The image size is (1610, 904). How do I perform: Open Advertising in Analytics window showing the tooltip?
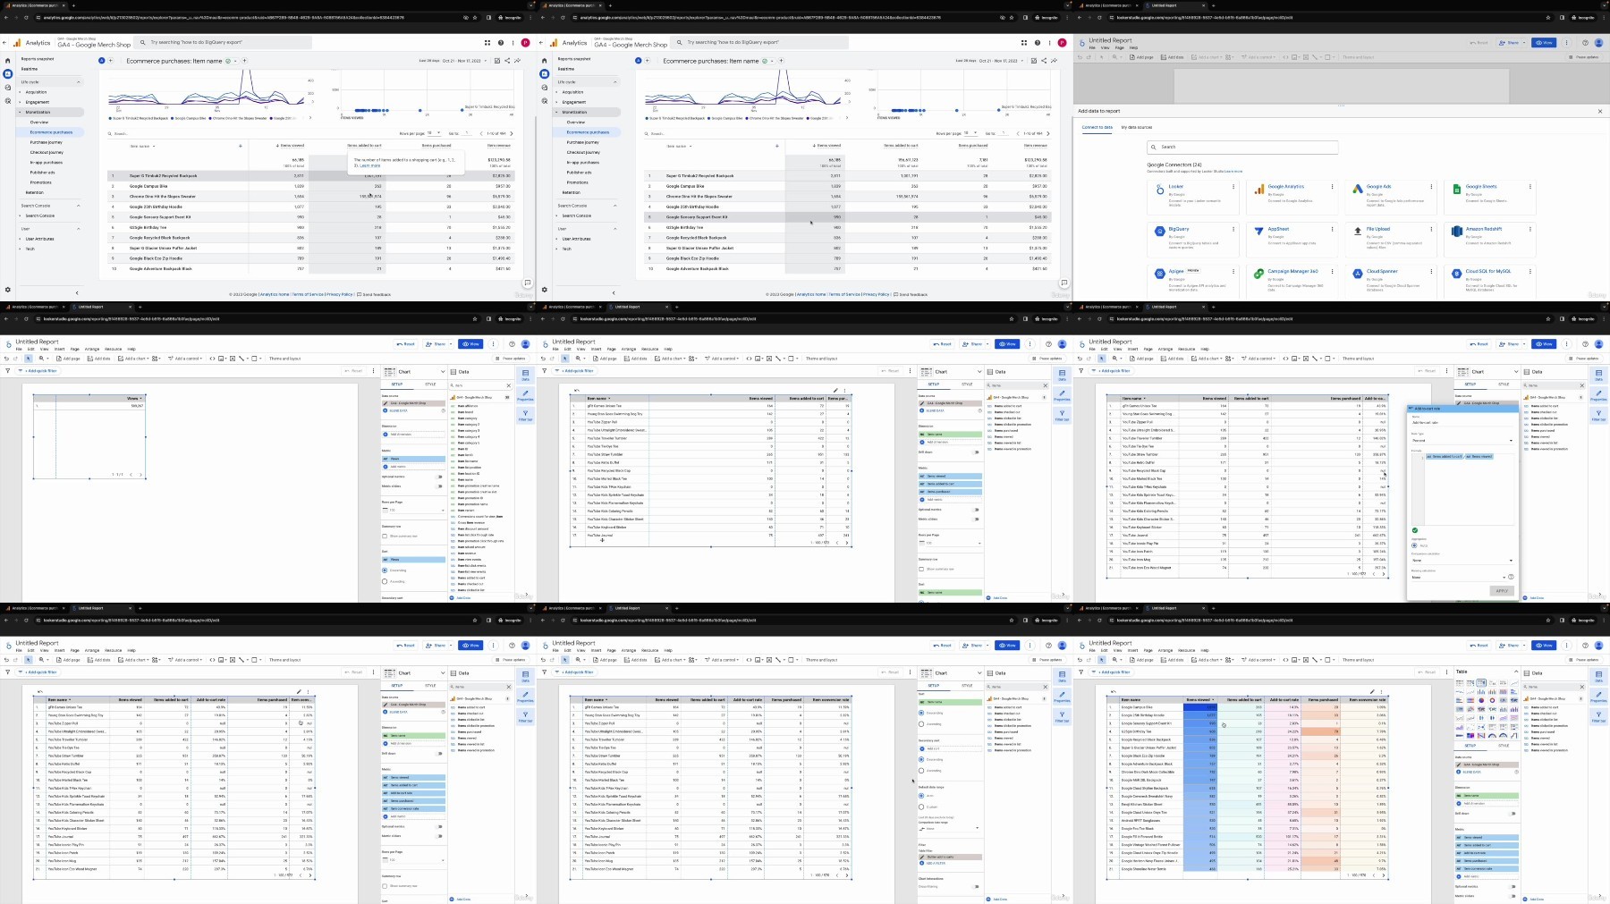click(x=8, y=101)
